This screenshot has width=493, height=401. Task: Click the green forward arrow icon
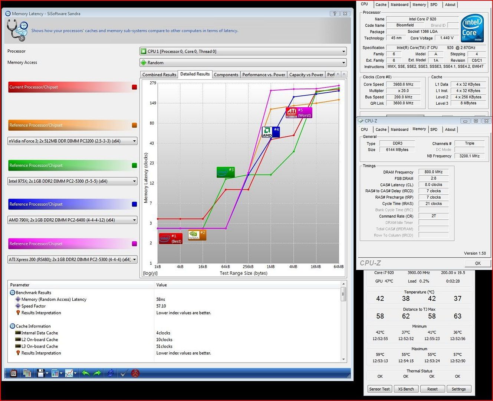point(97,373)
